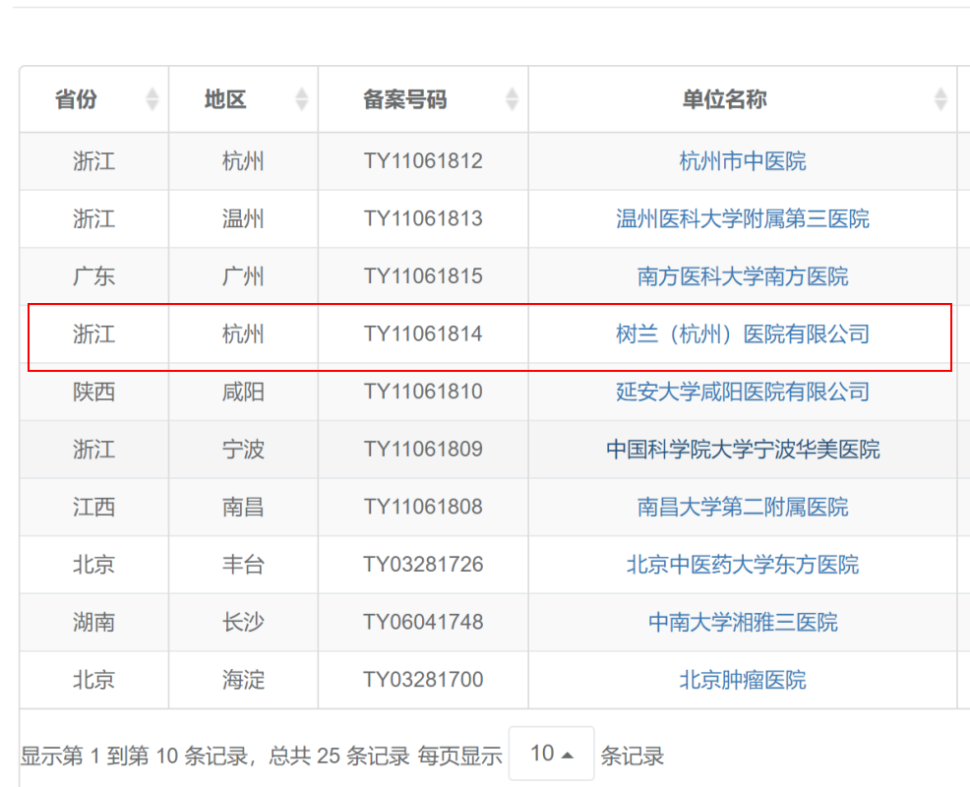The height and width of the screenshot is (787, 970).
Task: Click the 地区 column header label
Action: [225, 99]
